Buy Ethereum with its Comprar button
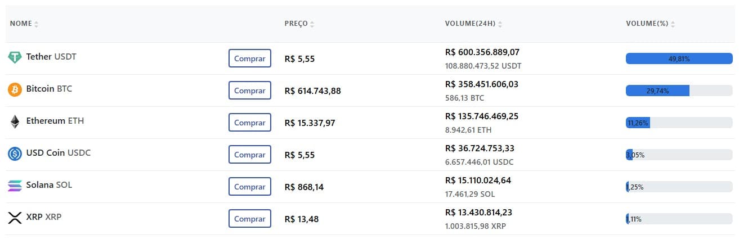Screen dimensions: 739x239 pos(250,123)
